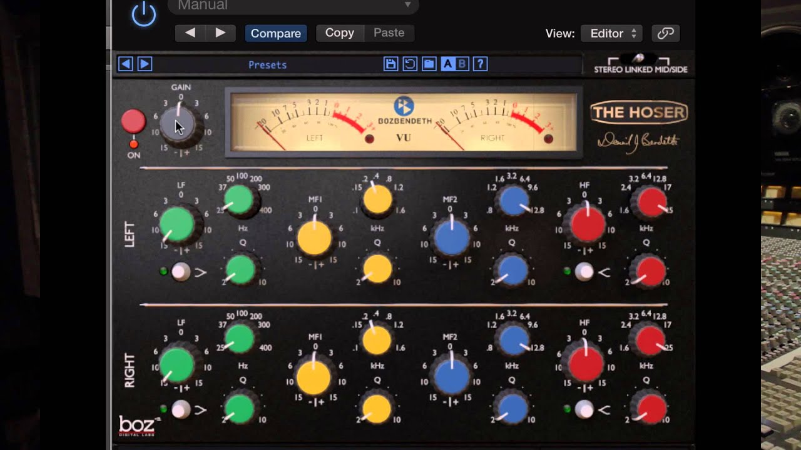Image resolution: width=801 pixels, height=450 pixels.
Task: Load next preset using blue arrow left of Presets
Action: 145,64
